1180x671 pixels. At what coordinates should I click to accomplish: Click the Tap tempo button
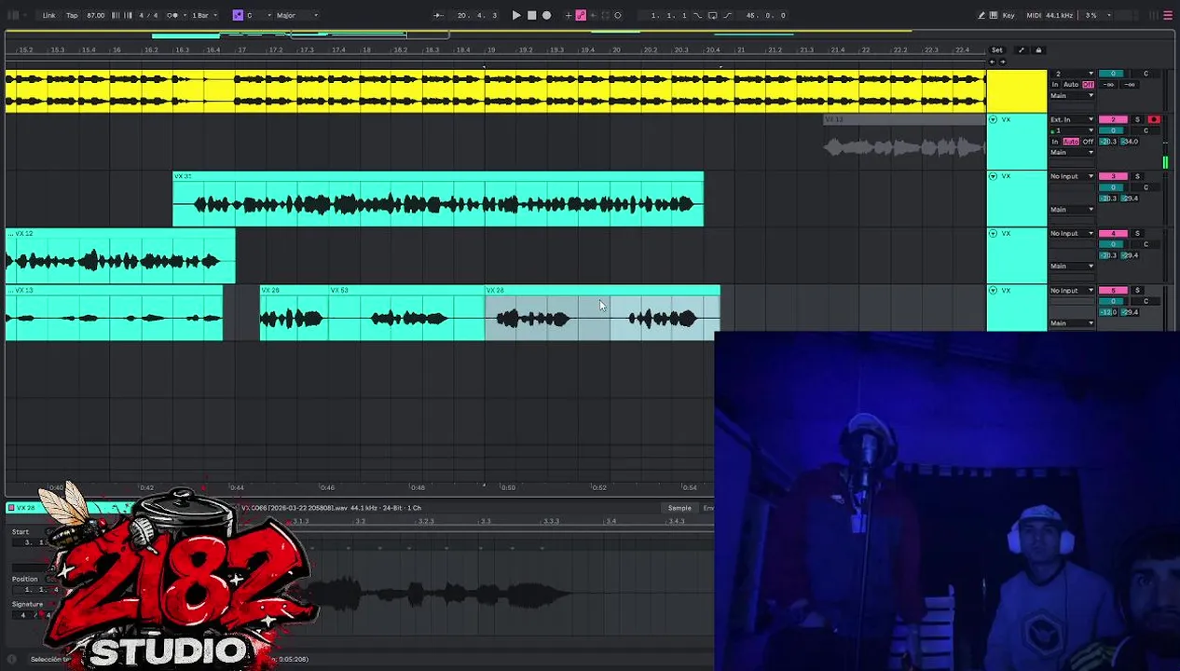click(x=72, y=15)
